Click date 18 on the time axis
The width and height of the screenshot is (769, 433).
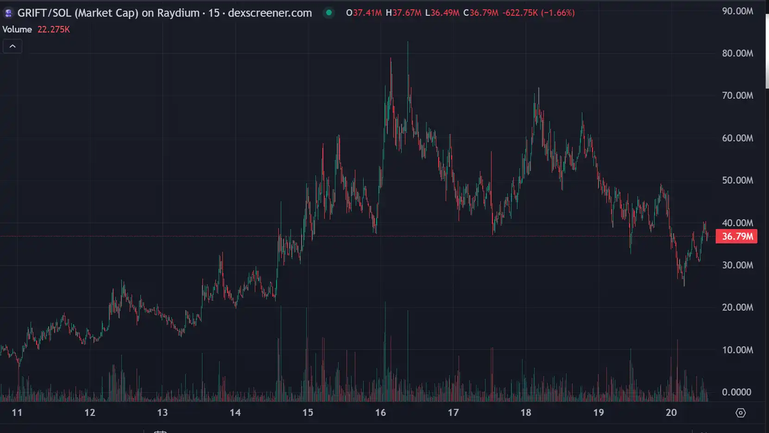pyautogui.click(x=526, y=413)
